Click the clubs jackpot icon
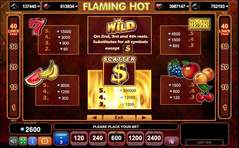Viewport: 239px width, 148px height. click(x=14, y=6)
